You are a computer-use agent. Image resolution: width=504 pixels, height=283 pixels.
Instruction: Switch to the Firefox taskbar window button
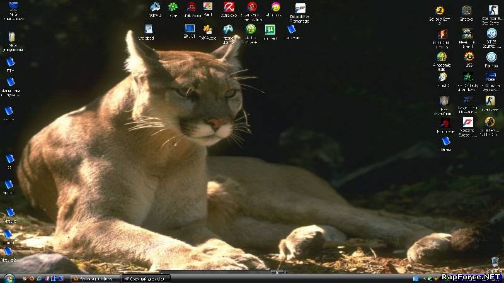pos(95,279)
